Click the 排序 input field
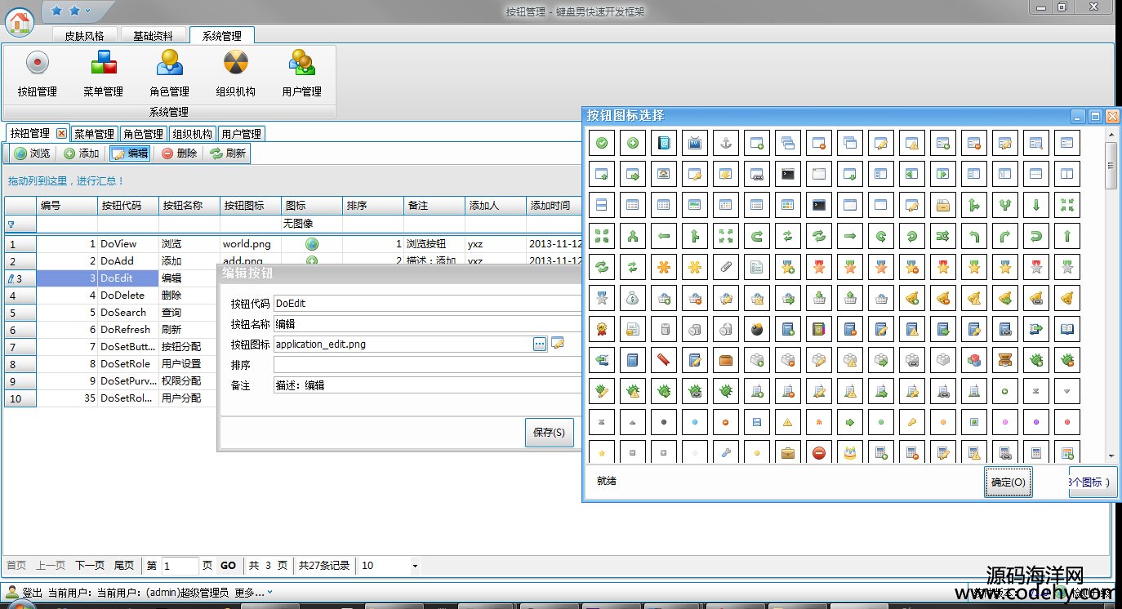Viewport: 1122px width, 609px height. 425,365
